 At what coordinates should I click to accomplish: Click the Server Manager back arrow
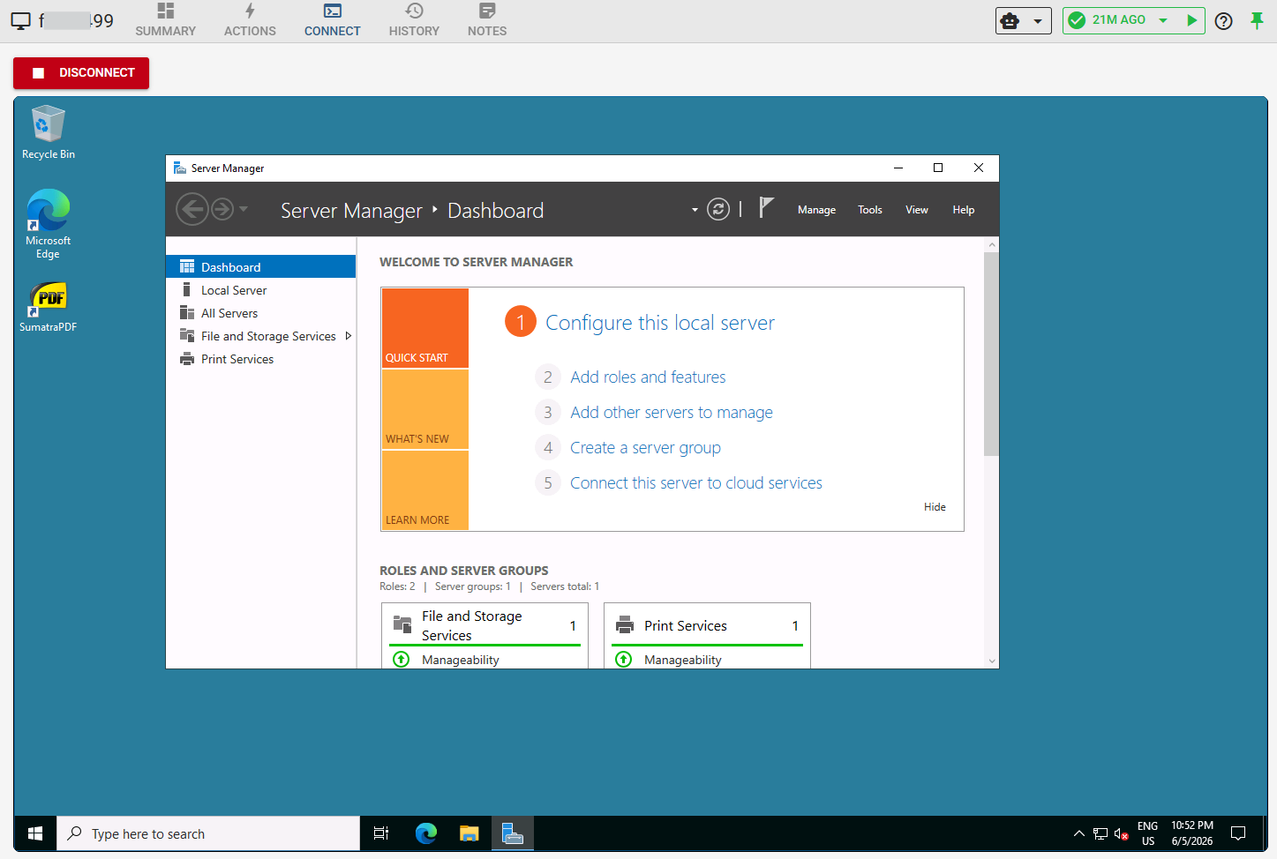192,209
